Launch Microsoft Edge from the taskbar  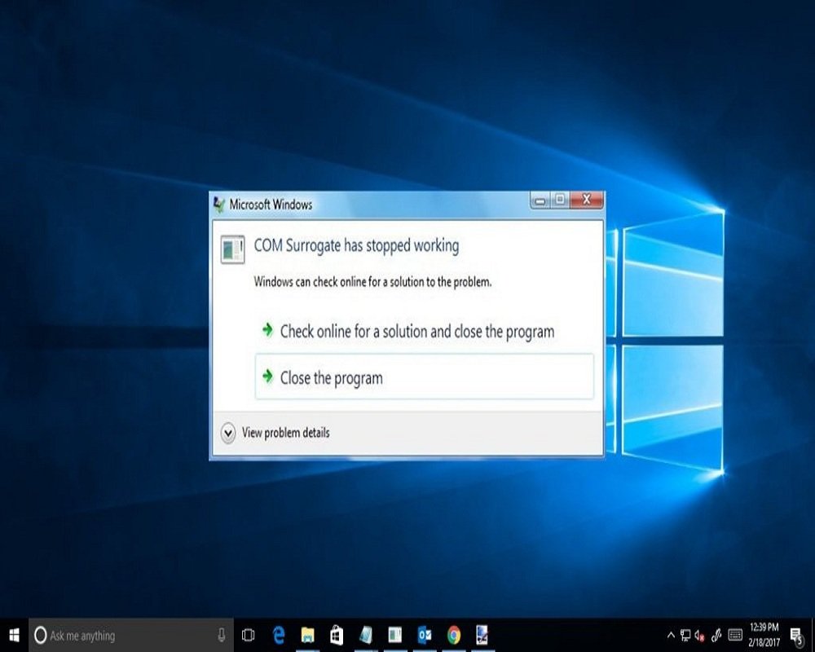pyautogui.click(x=279, y=635)
